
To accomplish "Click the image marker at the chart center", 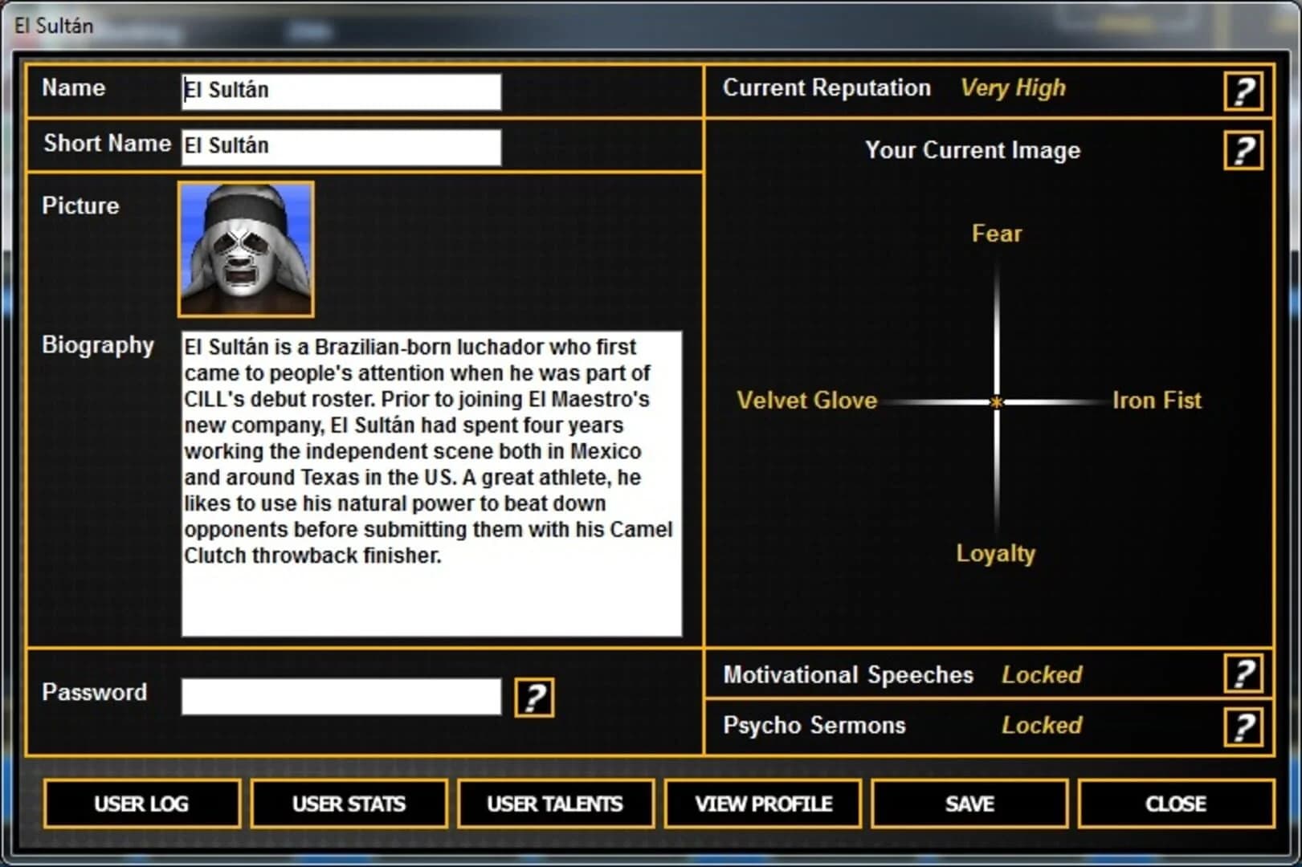I will coord(998,401).
